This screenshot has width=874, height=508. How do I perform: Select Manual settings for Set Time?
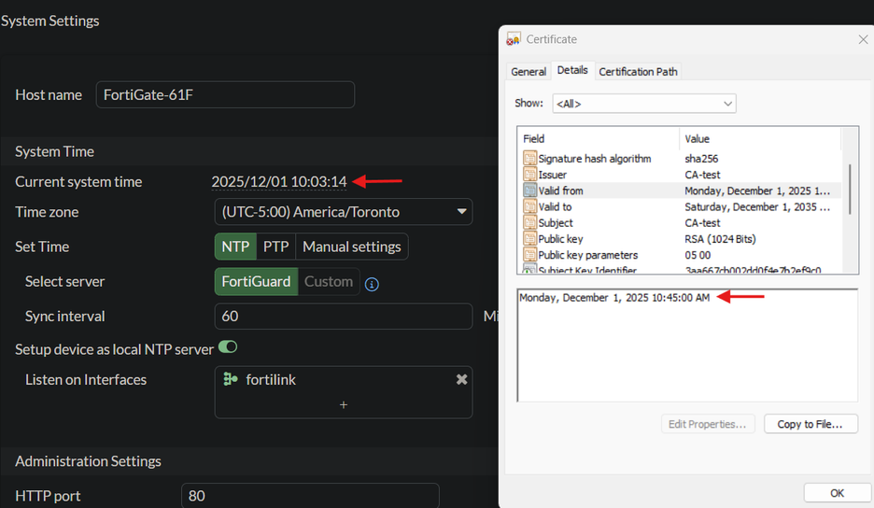coord(352,247)
